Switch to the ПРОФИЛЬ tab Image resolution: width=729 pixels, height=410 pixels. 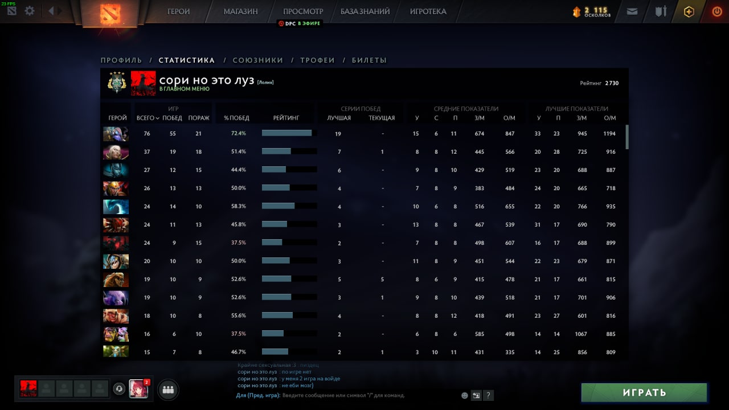click(x=121, y=60)
